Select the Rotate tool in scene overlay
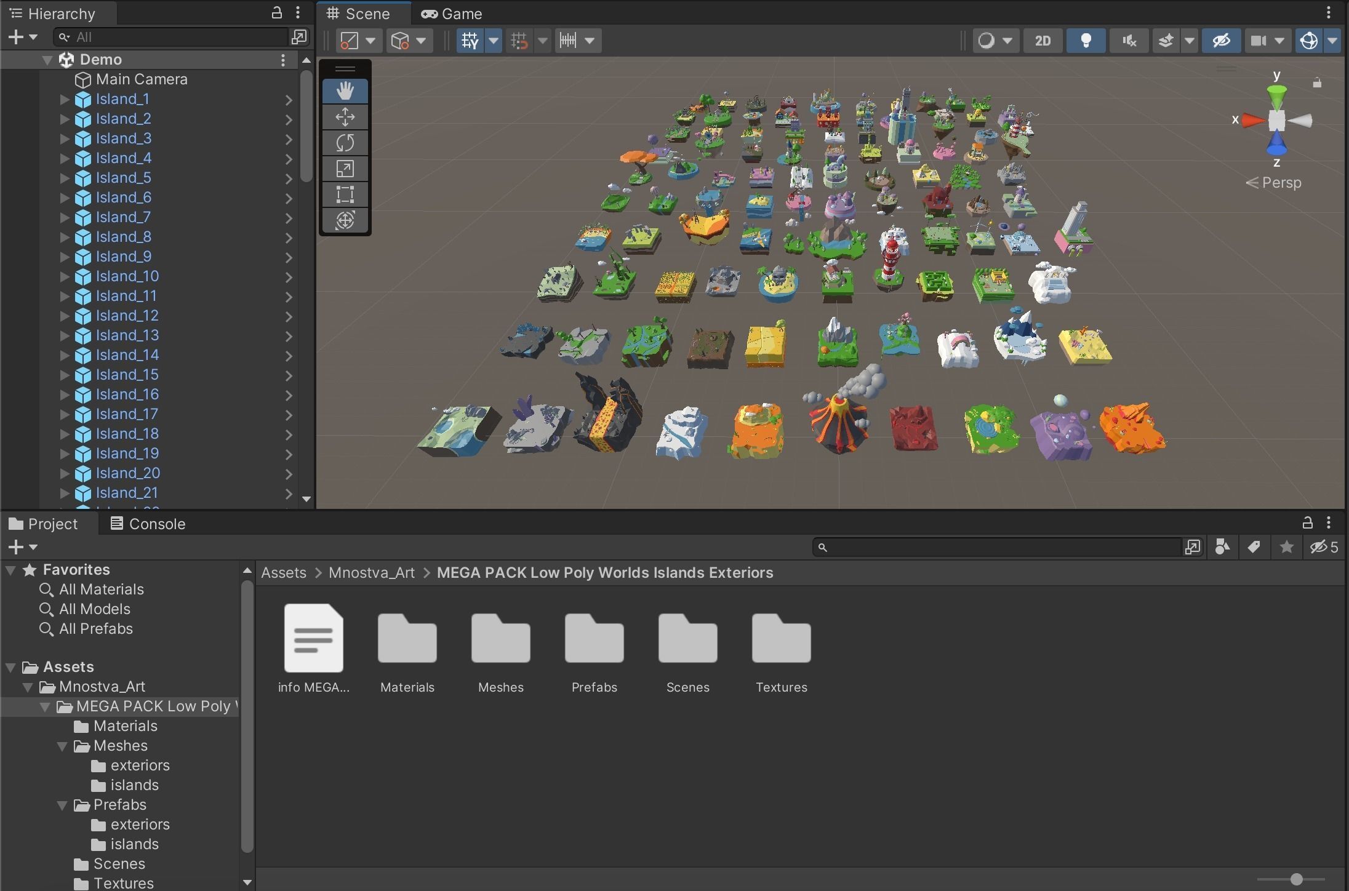Viewport: 1349px width, 891px height. pos(345,143)
